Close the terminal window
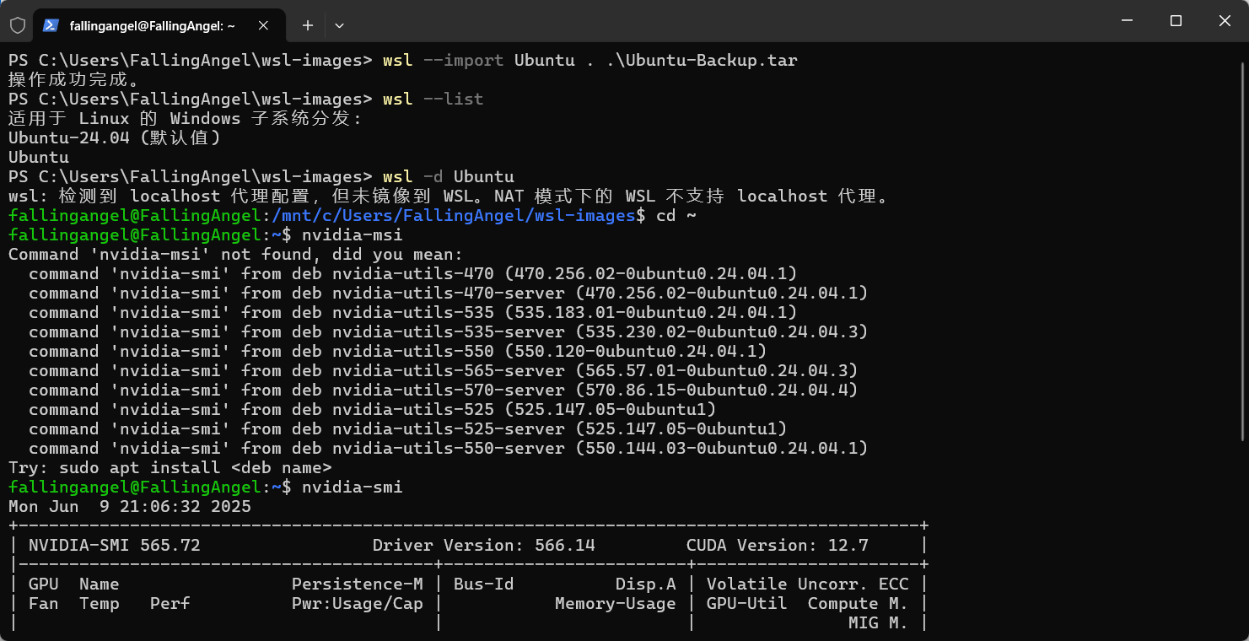 point(1225,20)
